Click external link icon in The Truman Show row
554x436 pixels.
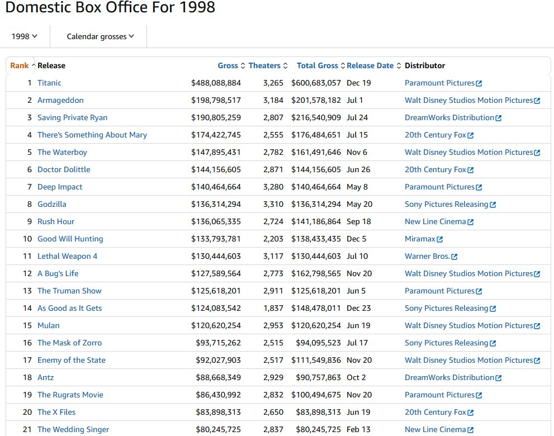(479, 291)
